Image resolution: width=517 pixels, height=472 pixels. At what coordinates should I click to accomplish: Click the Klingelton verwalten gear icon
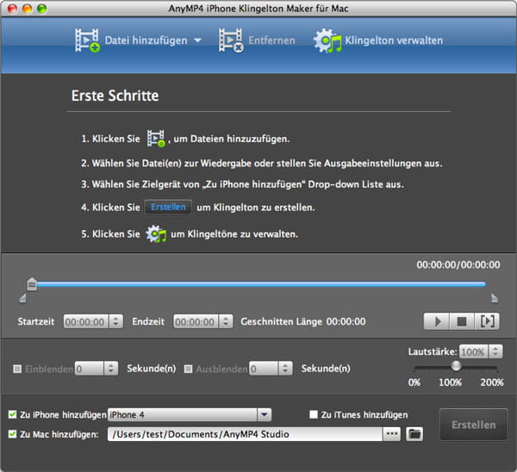click(327, 40)
